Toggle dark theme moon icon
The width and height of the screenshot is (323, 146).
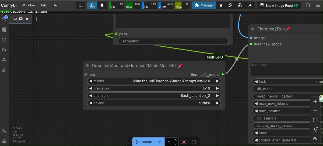pyautogui.click(x=4, y=131)
